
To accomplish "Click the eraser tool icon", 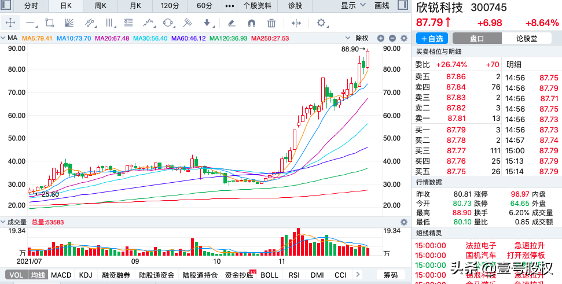I will click(x=232, y=23).
